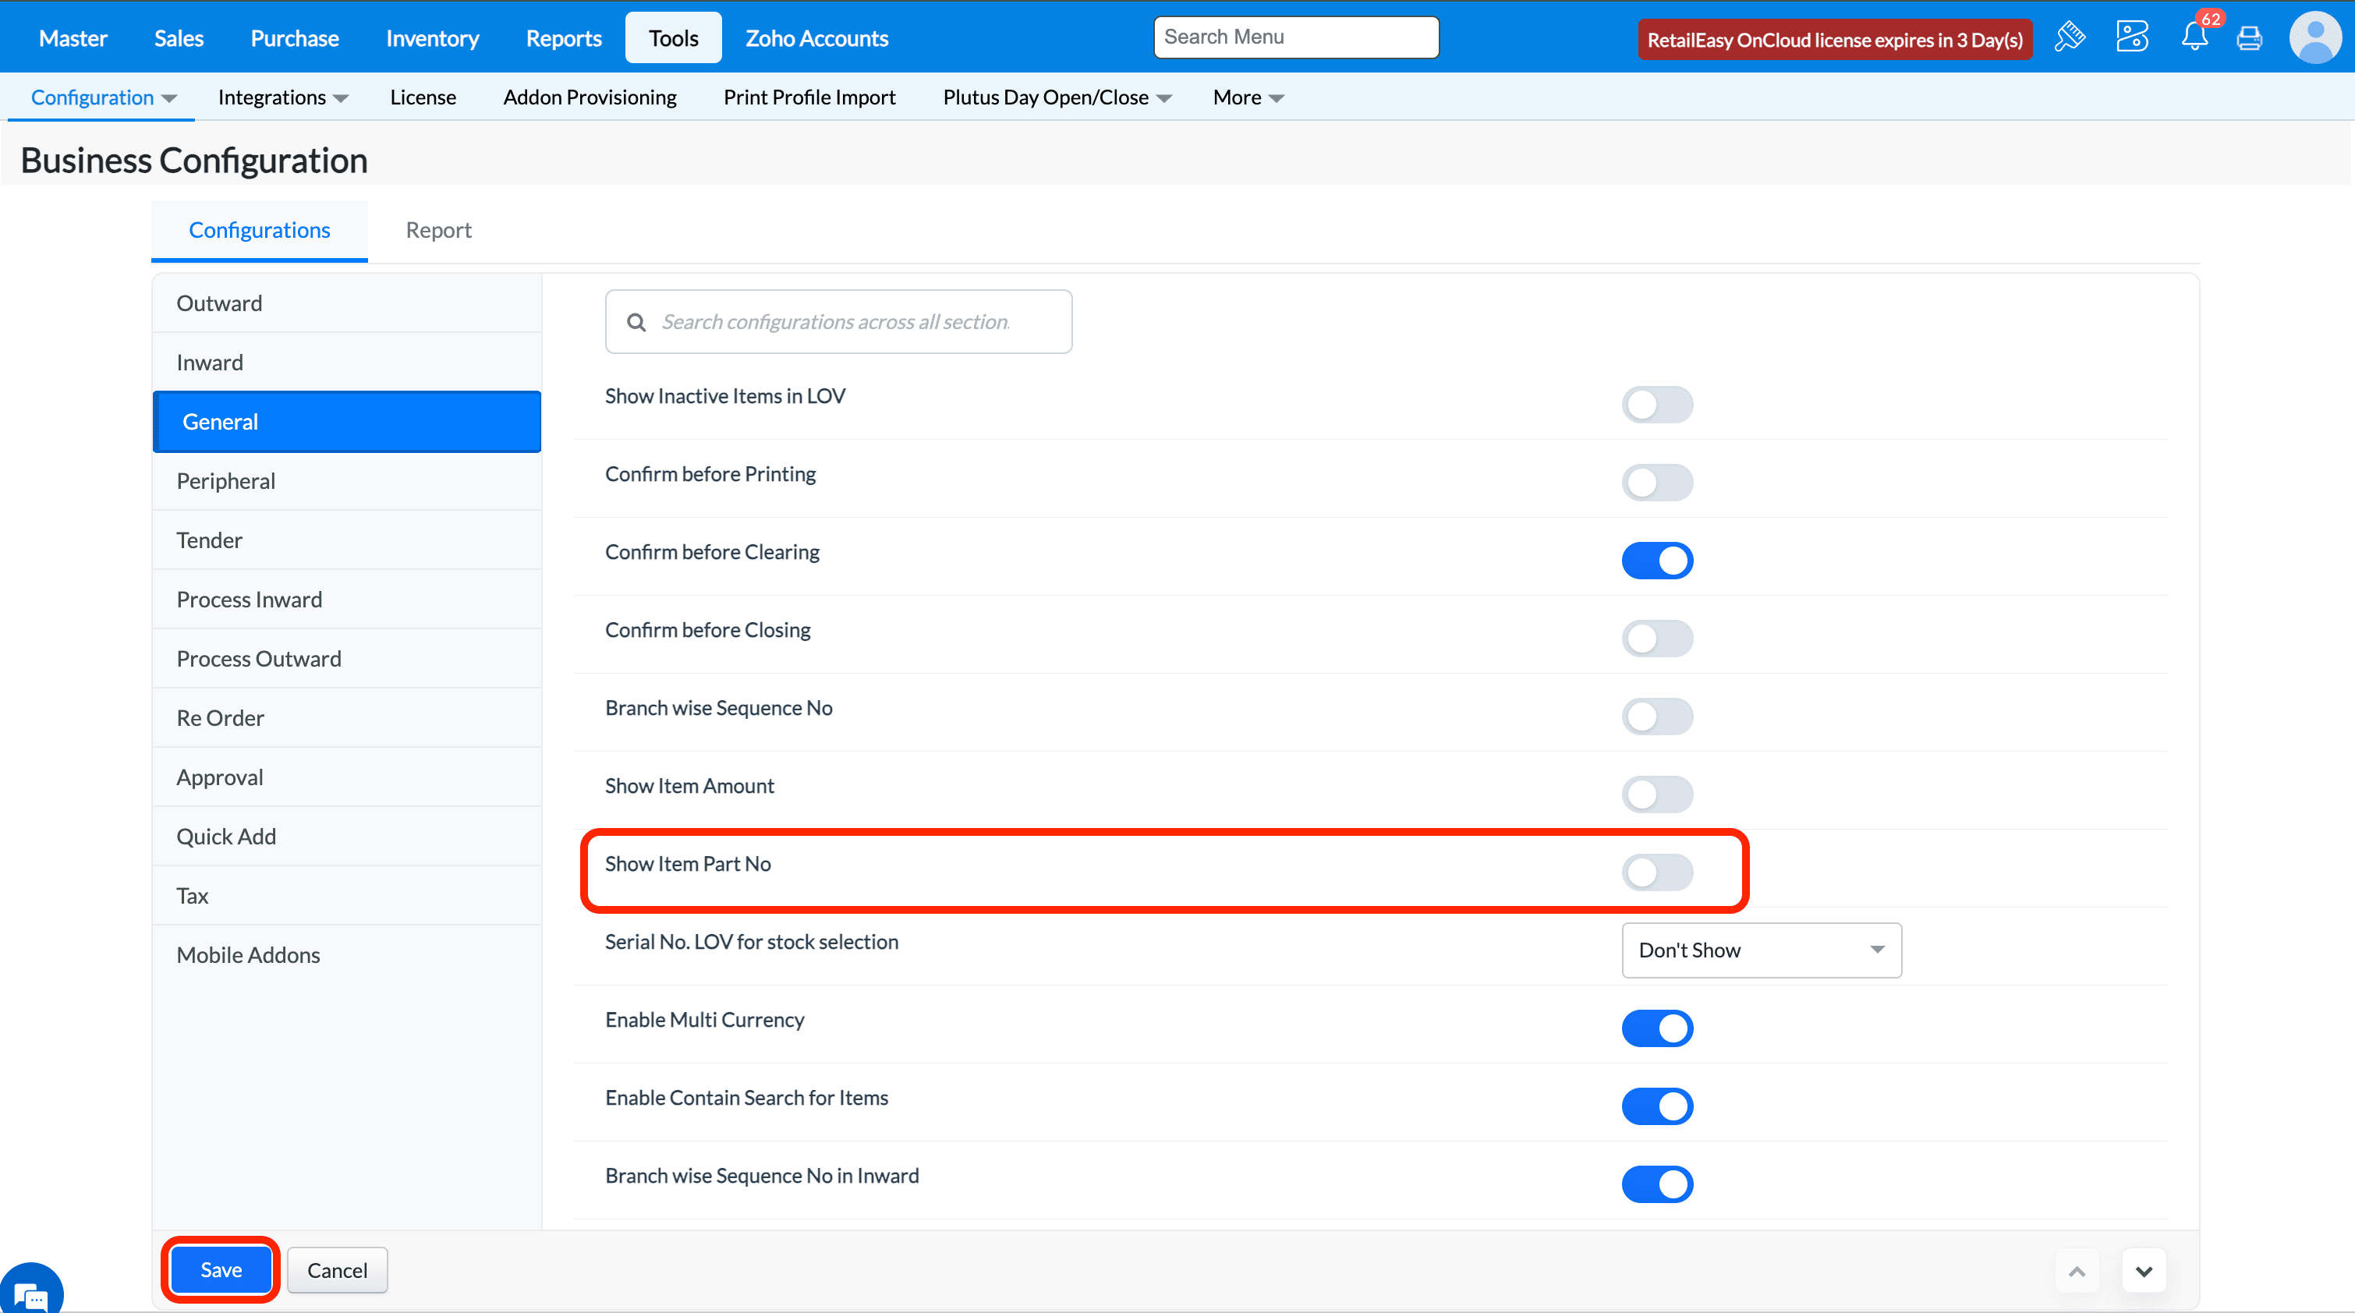Open the chat support bubble icon

click(31, 1291)
